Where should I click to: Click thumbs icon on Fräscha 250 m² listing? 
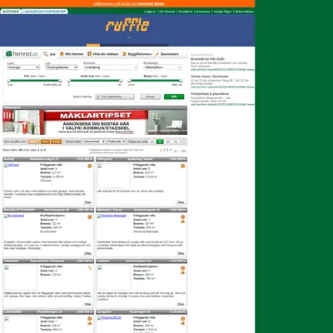(182, 323)
